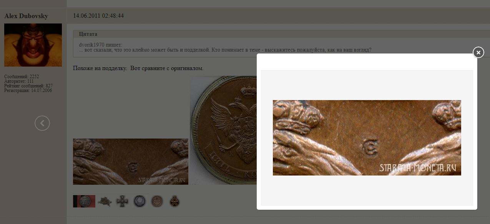Close the enlarged coin image popup

coord(478,52)
